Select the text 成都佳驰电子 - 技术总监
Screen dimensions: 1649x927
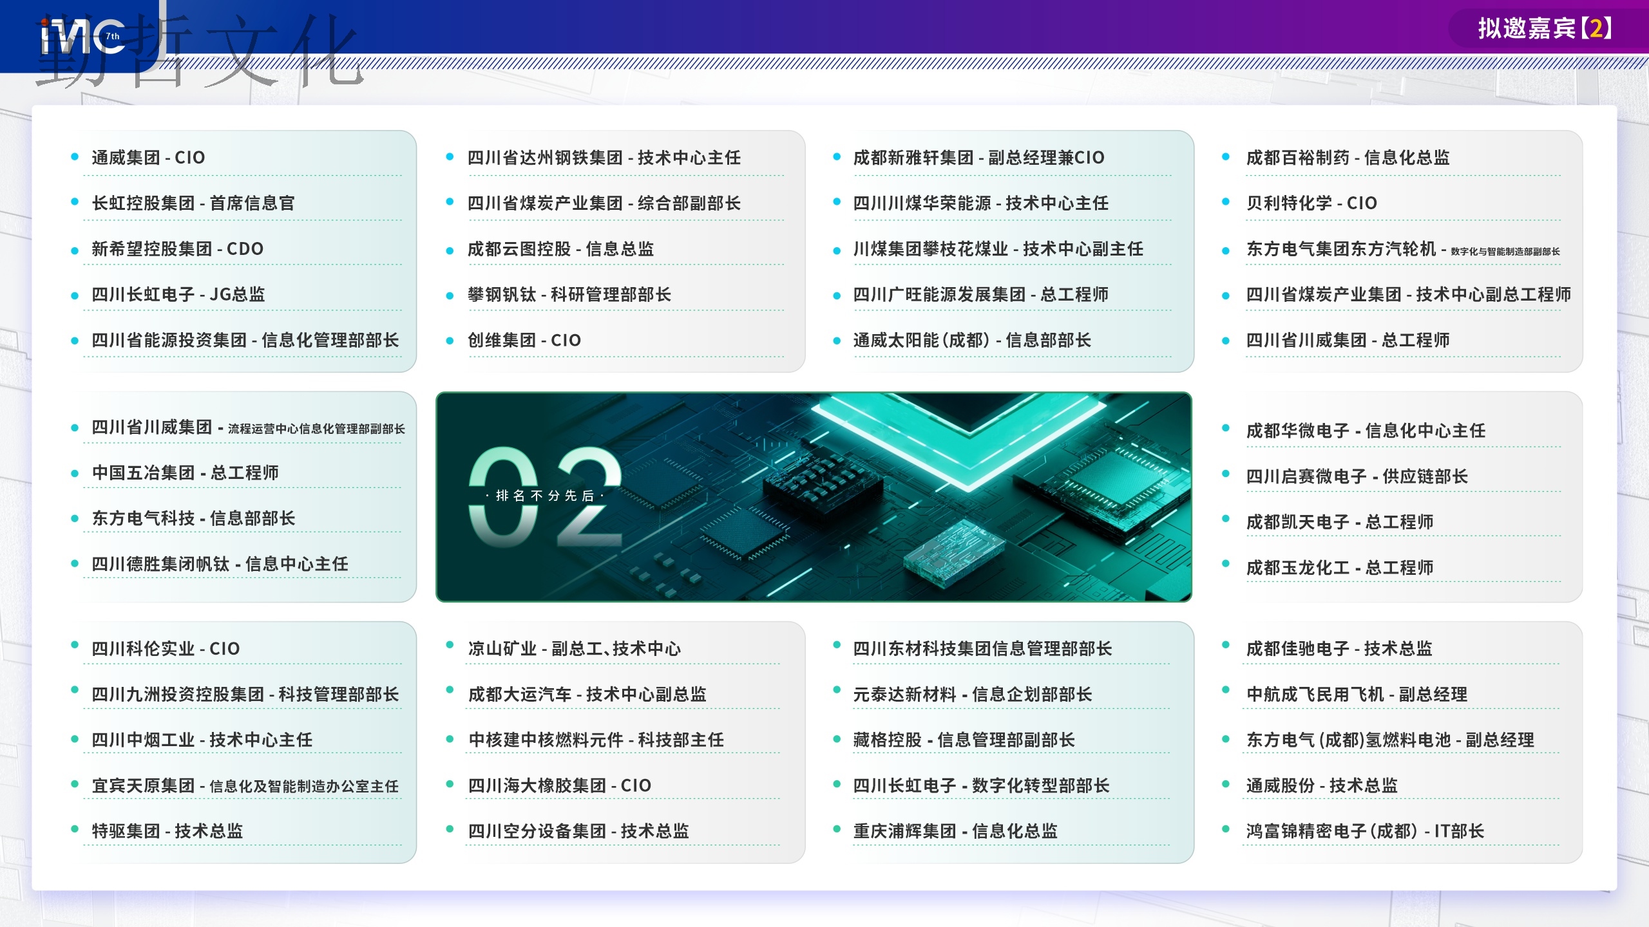(x=1339, y=649)
